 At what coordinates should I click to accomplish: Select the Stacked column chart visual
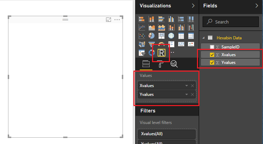151,19
